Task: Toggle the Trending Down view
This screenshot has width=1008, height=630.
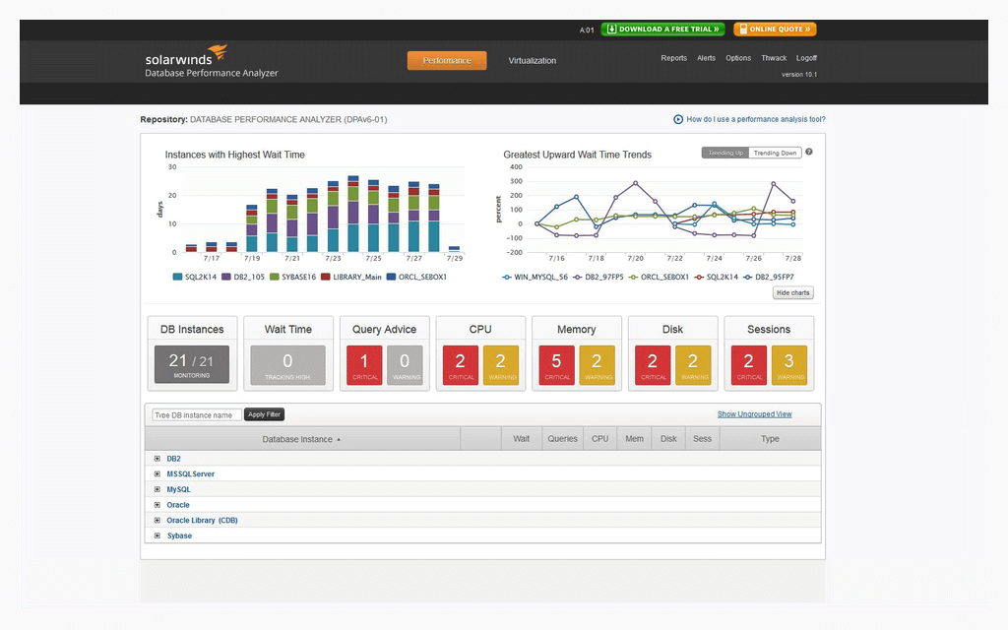Action: 775,153
